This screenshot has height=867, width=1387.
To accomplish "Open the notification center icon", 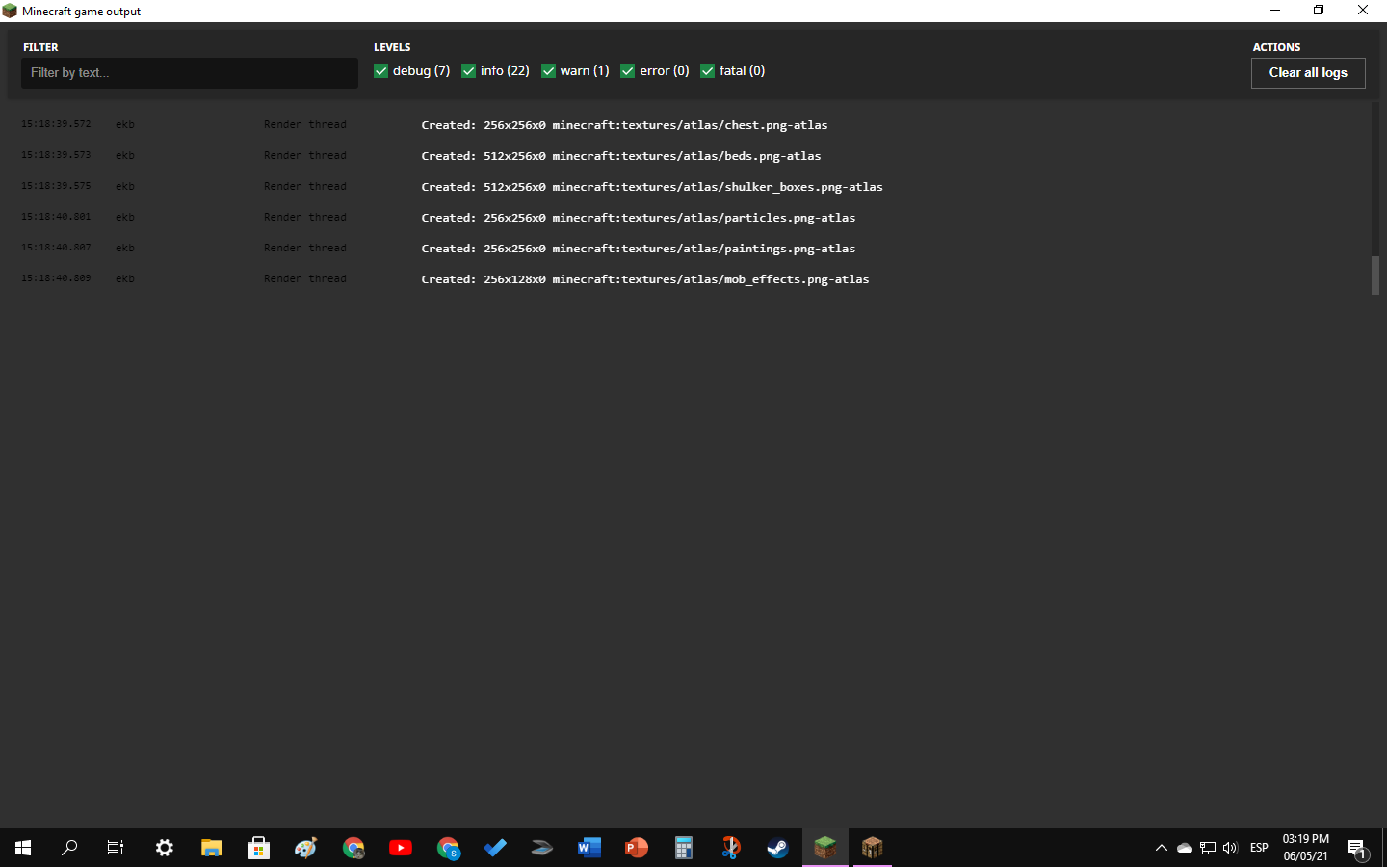I will point(1356,849).
